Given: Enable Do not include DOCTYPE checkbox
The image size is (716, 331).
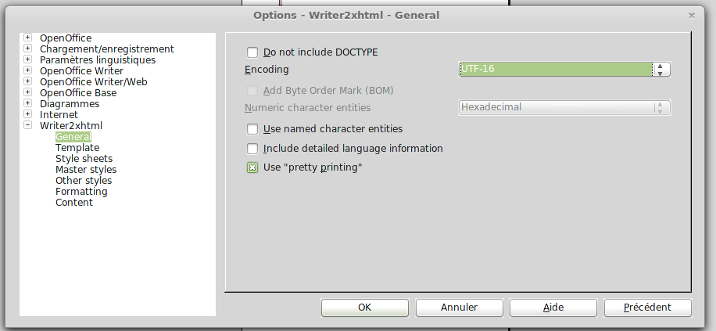Looking at the screenshot, I should [252, 52].
